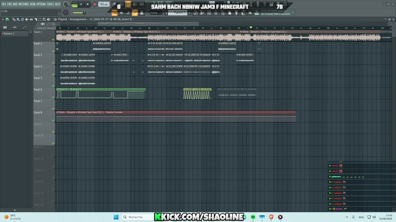Mute Track 1 using its green dot

click(53, 40)
